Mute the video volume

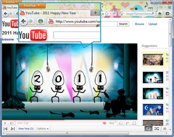pyautogui.click(x=11, y=123)
